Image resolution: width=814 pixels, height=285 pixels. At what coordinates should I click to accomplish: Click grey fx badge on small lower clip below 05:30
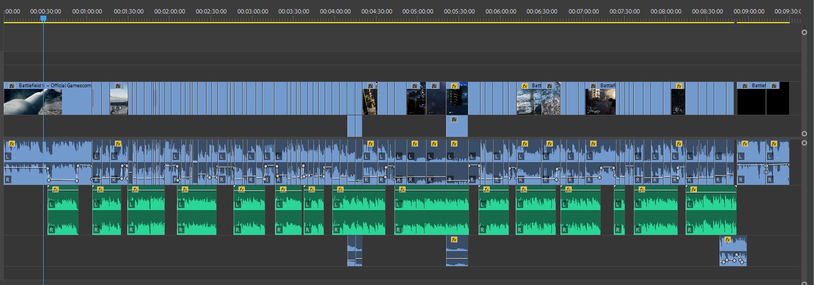point(454,119)
